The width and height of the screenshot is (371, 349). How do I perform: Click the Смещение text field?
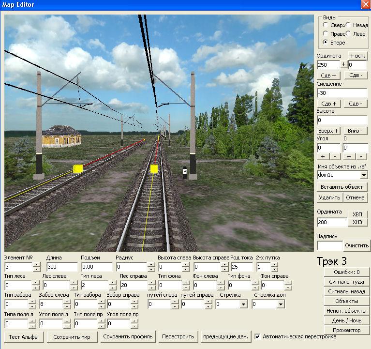click(x=341, y=93)
